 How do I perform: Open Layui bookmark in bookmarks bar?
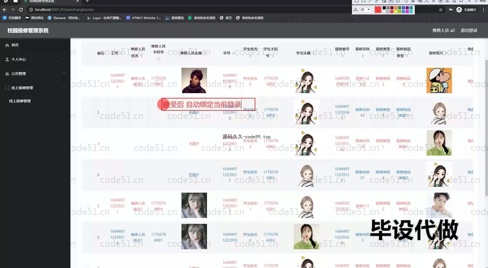point(104,18)
